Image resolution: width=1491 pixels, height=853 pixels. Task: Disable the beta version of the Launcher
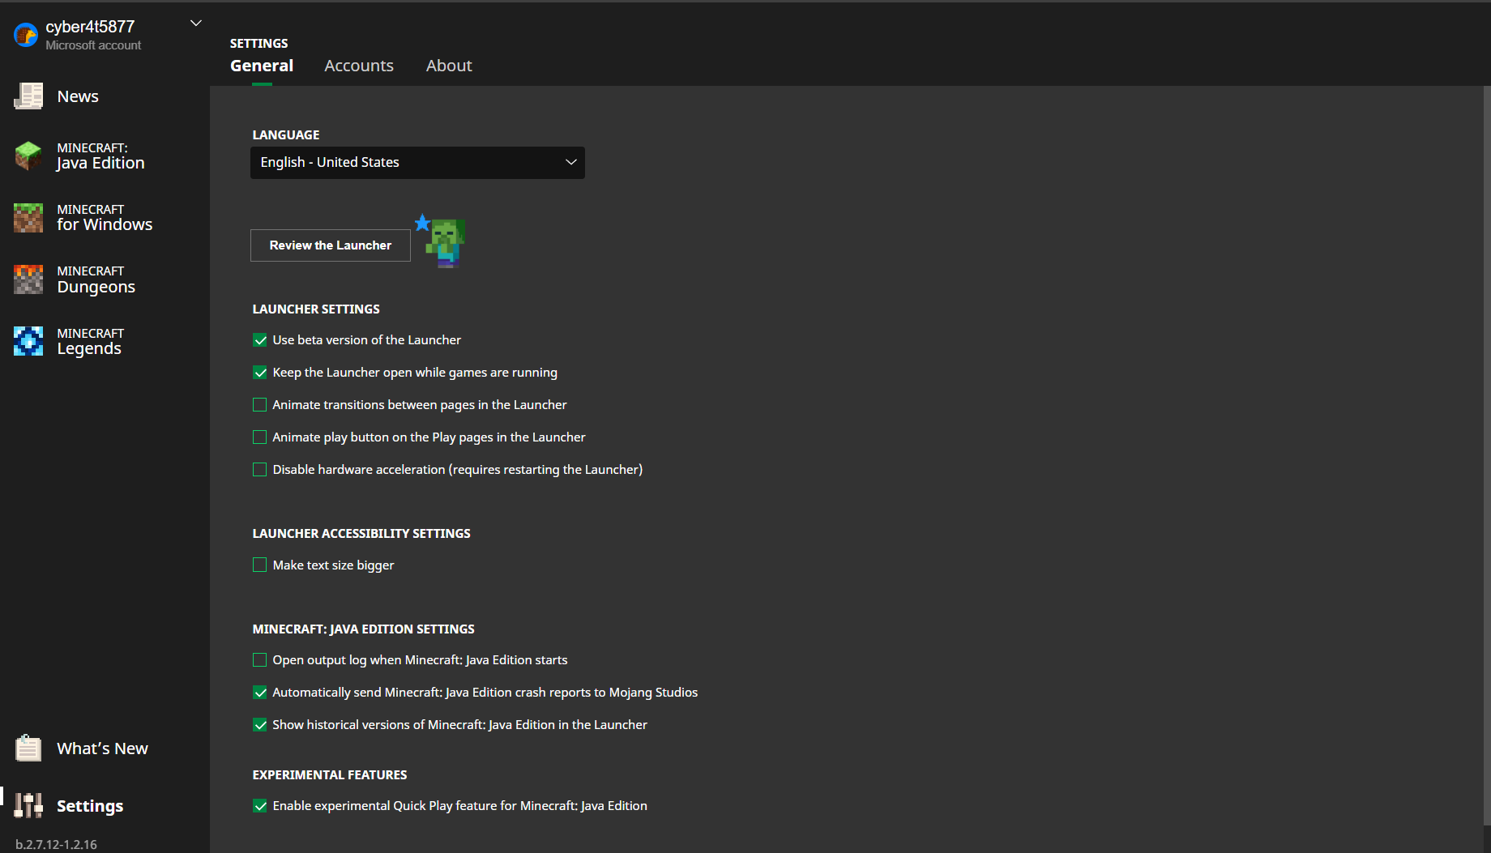coord(260,340)
